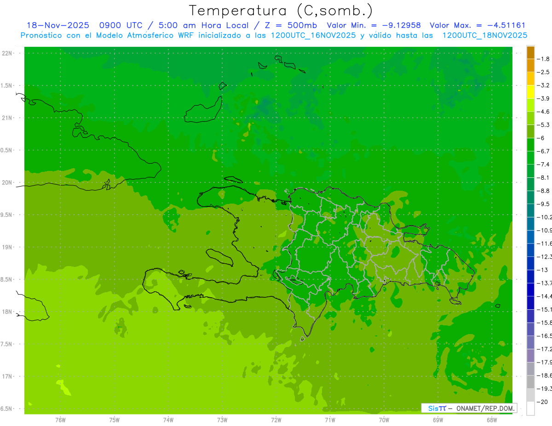Viewport: 552px width, 426px height.
Task: Click the "Temperatura (C,somb.)" title
Action: coord(281,10)
